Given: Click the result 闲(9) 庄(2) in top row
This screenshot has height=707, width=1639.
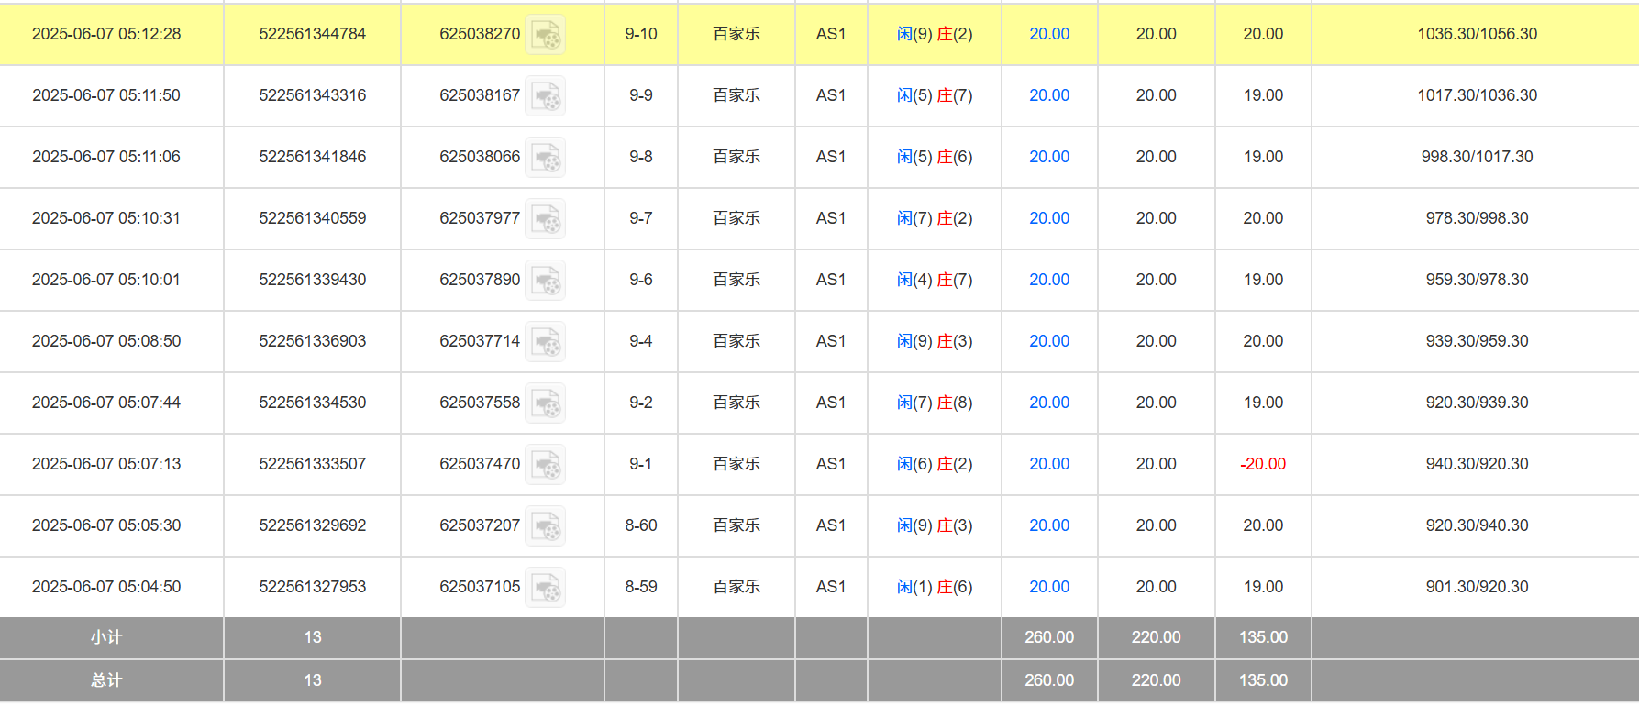Looking at the screenshot, I should (934, 34).
